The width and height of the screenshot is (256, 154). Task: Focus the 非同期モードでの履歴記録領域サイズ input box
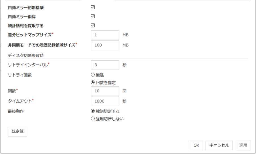pos(105,45)
